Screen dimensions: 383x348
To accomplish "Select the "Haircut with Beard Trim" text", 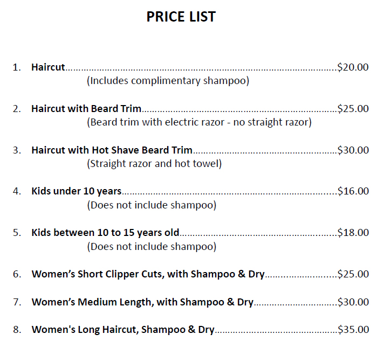I will tap(86, 108).
